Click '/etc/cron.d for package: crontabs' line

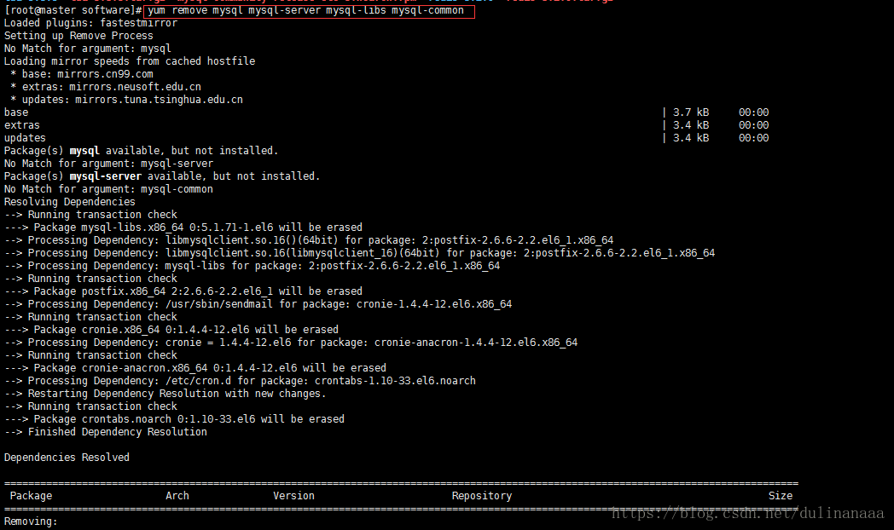(240, 381)
